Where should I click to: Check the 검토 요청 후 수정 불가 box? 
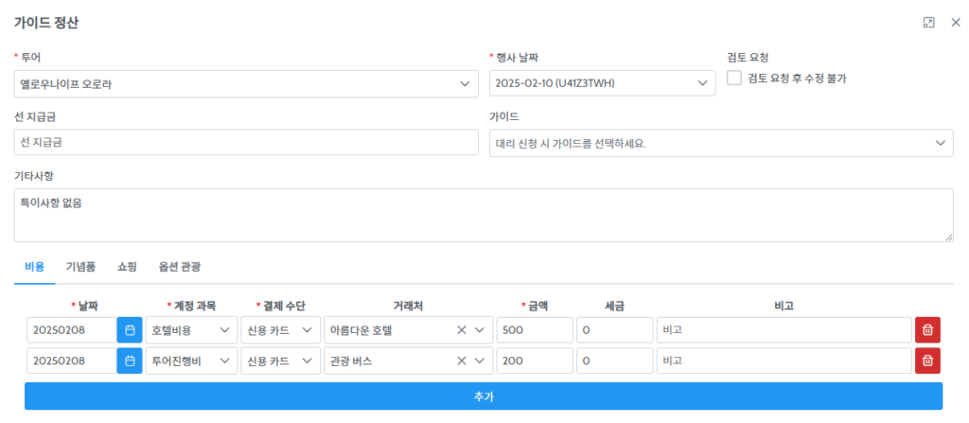click(x=734, y=79)
